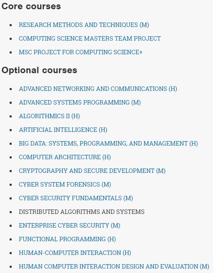
Task: View Computer Architecture (H) course
Action: [65, 157]
